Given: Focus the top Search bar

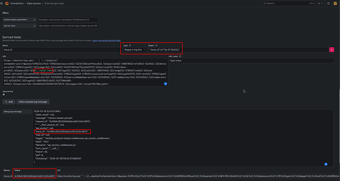Looking at the screenshot, I should (289, 3).
